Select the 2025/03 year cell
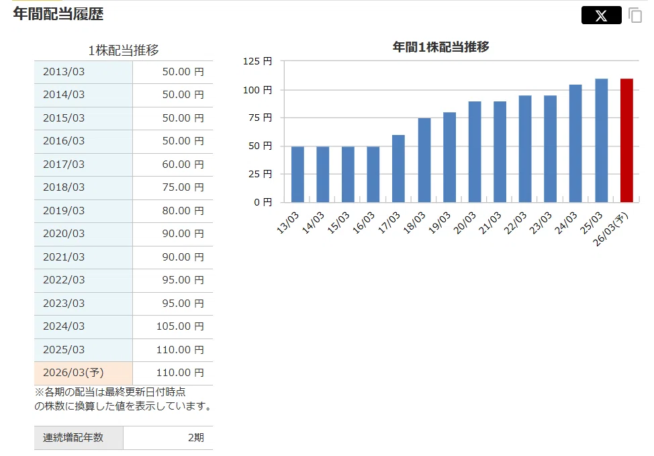Viewport: 654px width, 456px height. [83, 350]
